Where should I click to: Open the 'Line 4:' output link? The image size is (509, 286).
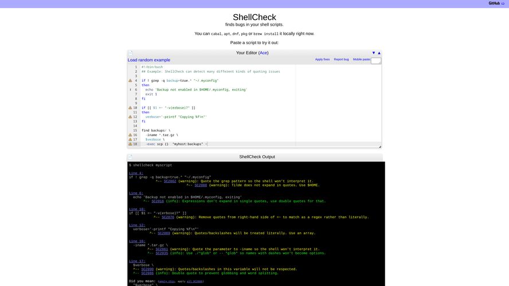(136, 173)
